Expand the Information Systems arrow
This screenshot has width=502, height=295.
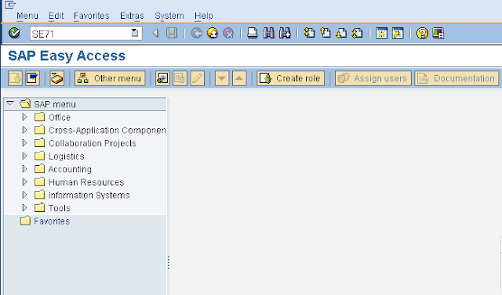24,195
